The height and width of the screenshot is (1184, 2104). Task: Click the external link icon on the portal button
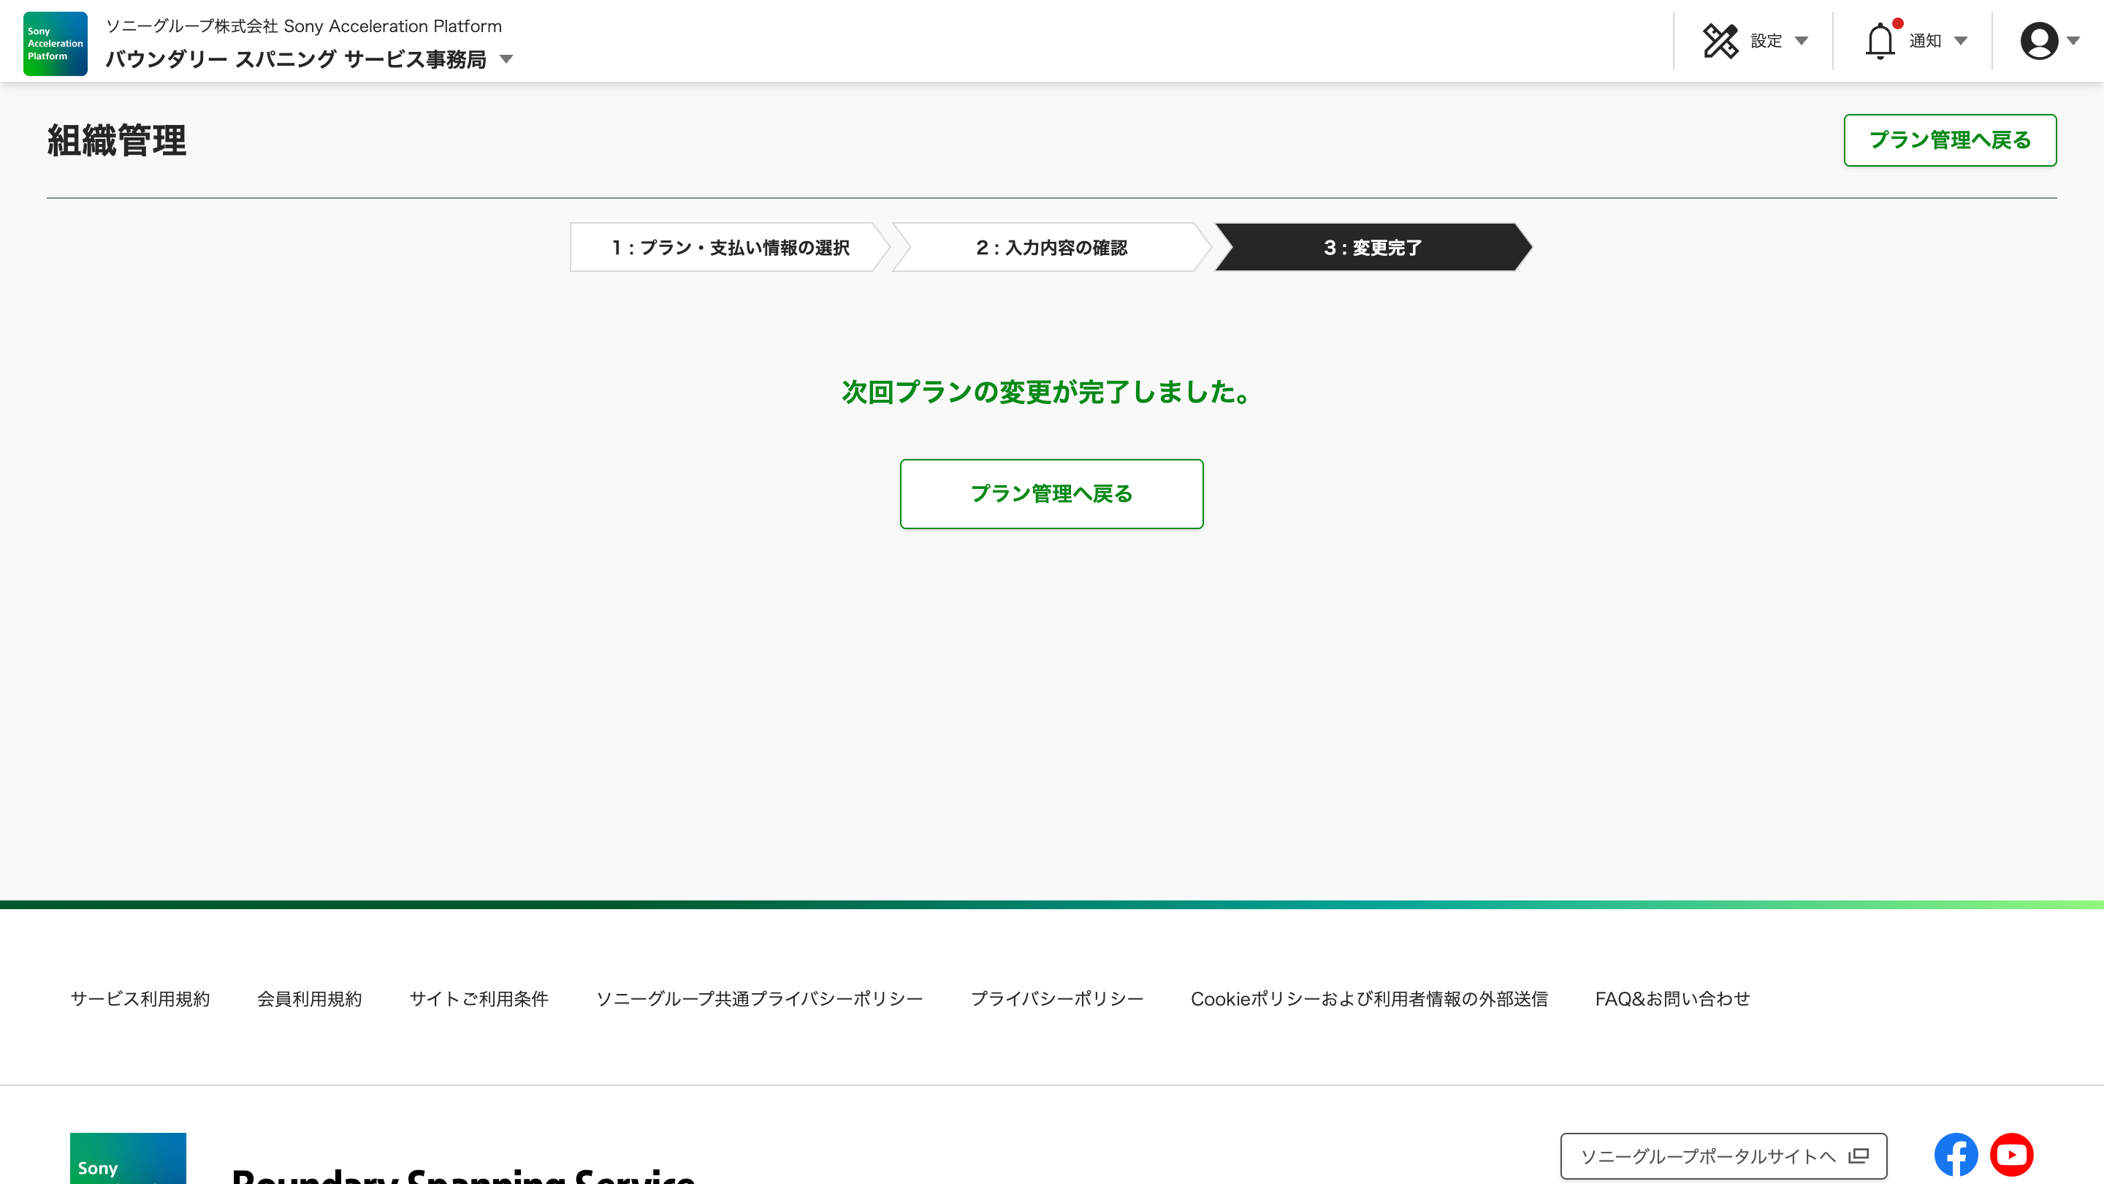coord(1859,1155)
